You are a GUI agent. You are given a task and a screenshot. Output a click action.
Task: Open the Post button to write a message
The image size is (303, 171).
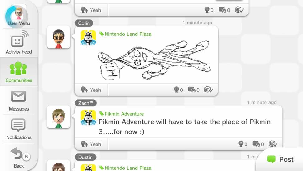pos(280,159)
